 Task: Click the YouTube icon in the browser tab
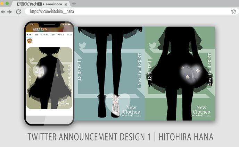click(x=40, y=4)
